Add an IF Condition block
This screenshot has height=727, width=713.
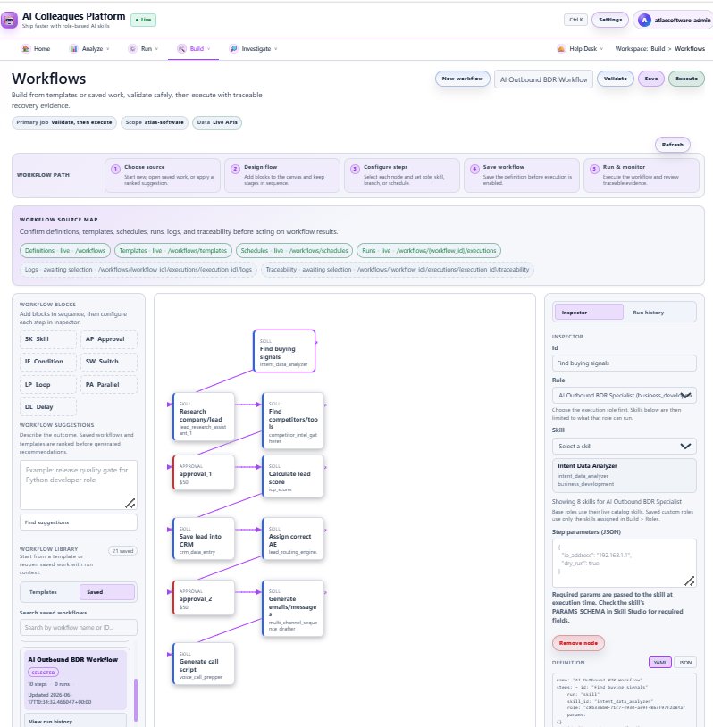click(47, 362)
